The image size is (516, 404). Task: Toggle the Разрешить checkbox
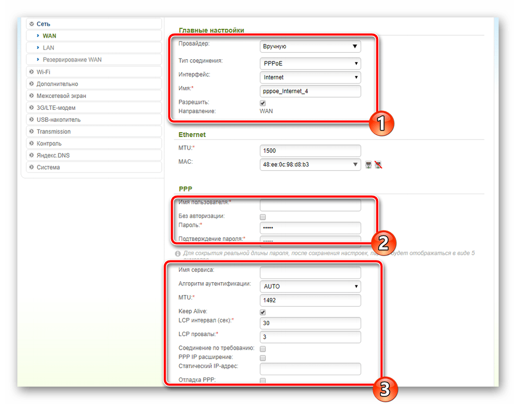[262, 103]
